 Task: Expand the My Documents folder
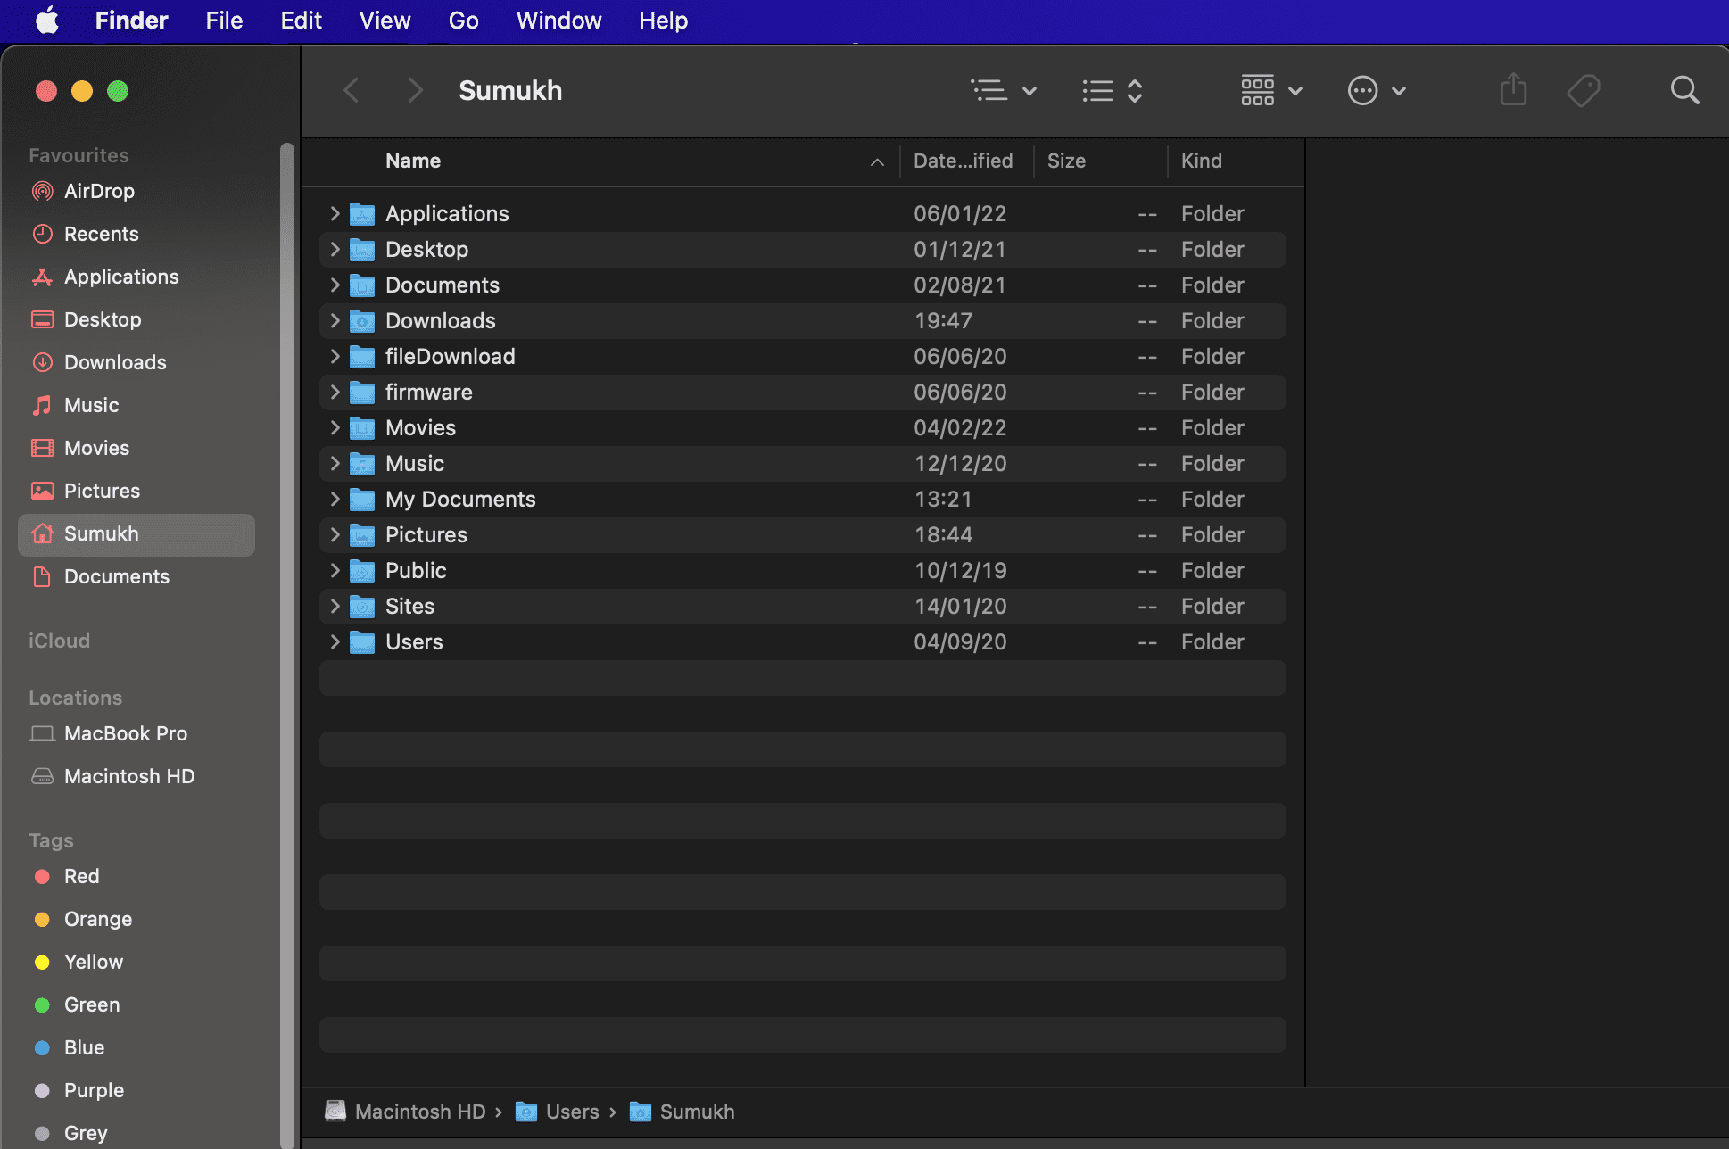pyautogui.click(x=336, y=498)
